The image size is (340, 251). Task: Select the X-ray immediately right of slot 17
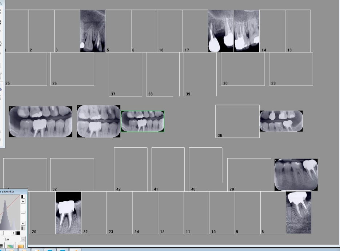221,31
